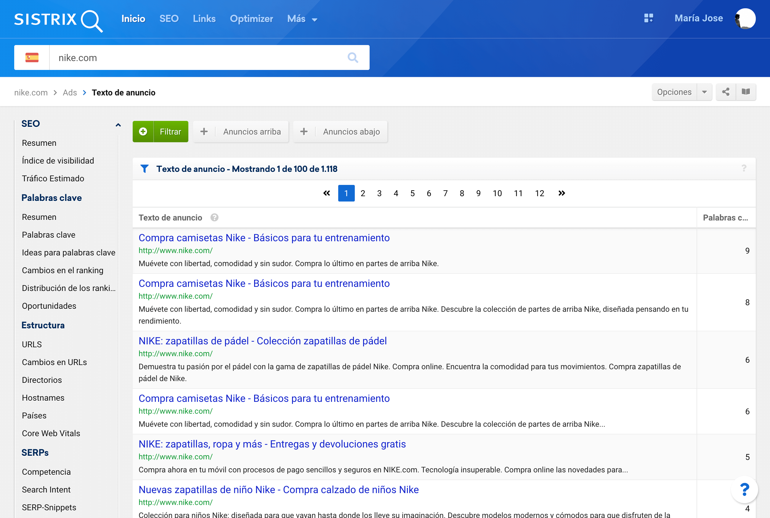Image resolution: width=770 pixels, height=518 pixels.
Task: Open the floating help question bubble
Action: (744, 489)
